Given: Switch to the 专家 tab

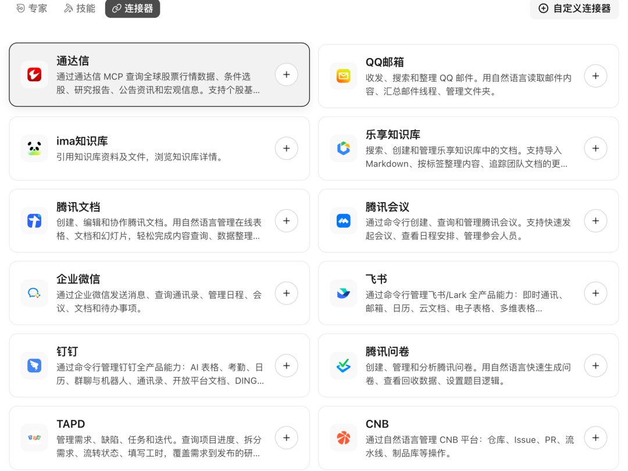Looking at the screenshot, I should (x=31, y=8).
